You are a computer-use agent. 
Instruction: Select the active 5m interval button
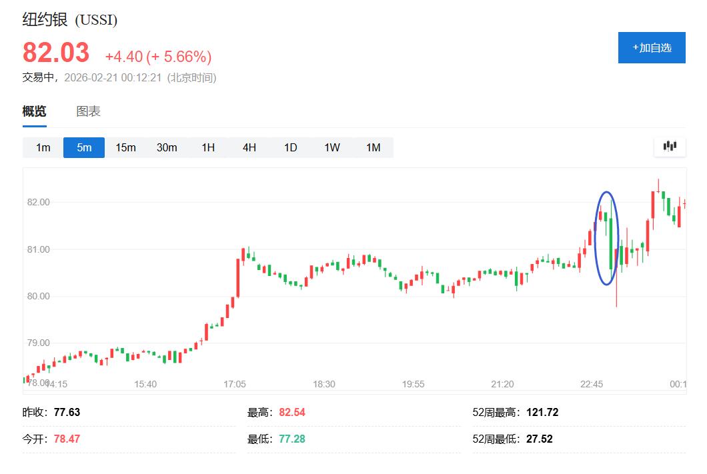click(x=84, y=147)
